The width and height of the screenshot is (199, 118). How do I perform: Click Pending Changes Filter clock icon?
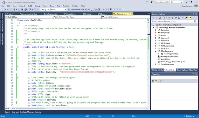[x=165, y=18]
